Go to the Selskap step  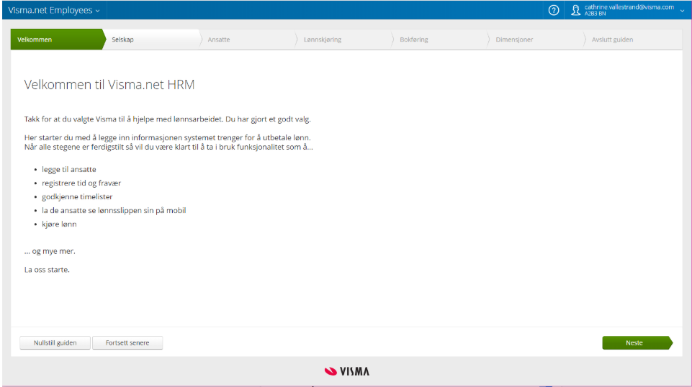click(152, 40)
